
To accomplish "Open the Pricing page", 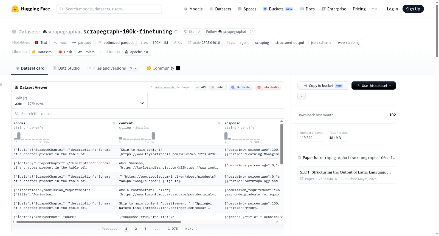I will coord(359,9).
